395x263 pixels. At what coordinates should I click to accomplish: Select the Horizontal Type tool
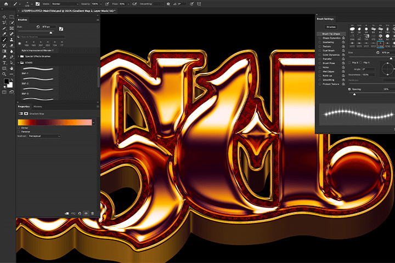pos(4,62)
